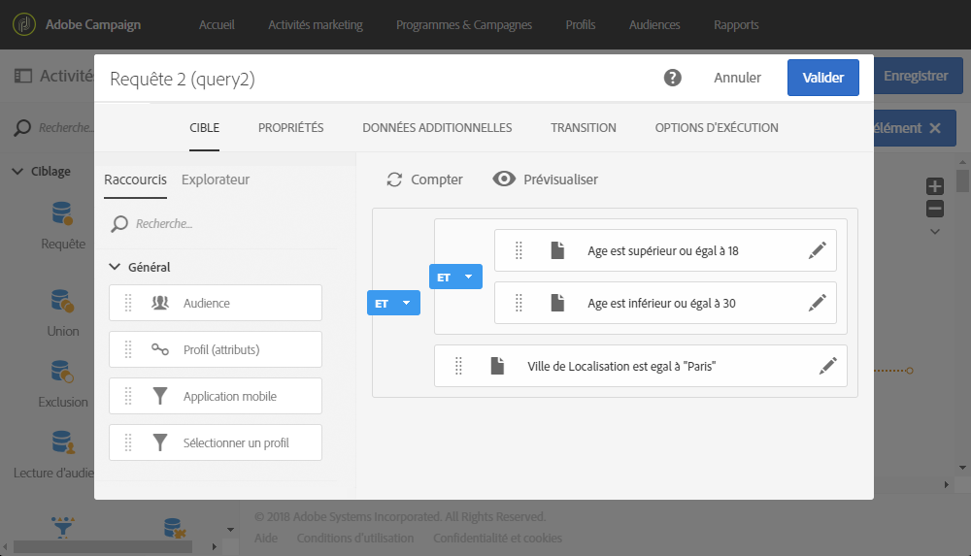Open the outer ET operator dropdown
Screen dimensions: 971x556
(406, 304)
